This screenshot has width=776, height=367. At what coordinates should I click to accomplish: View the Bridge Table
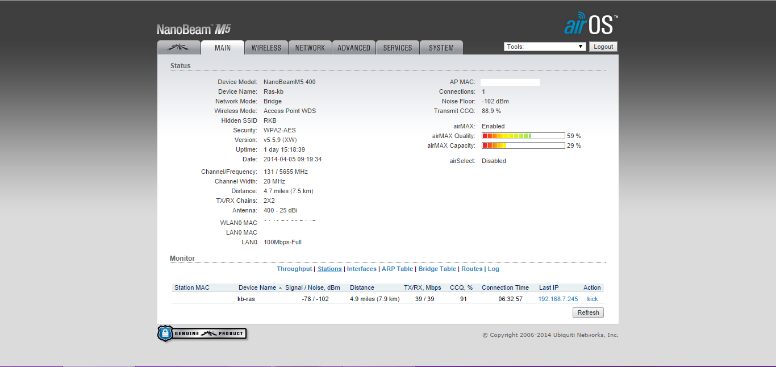point(437,269)
